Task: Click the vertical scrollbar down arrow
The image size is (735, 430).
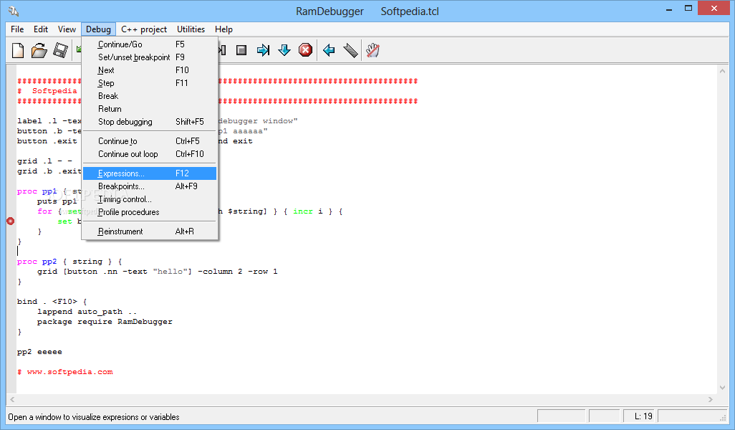Action: click(722, 388)
